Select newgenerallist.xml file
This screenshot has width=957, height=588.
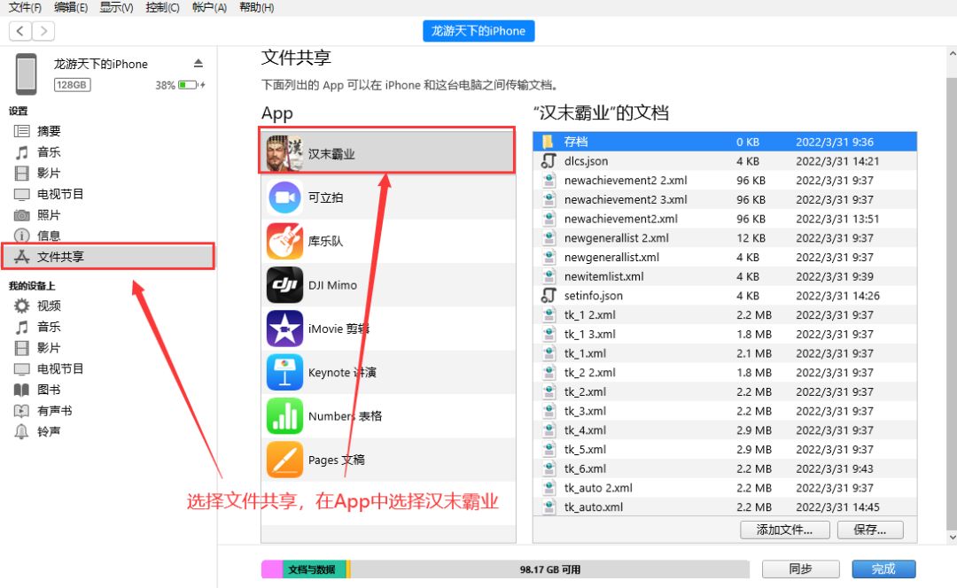point(725,257)
